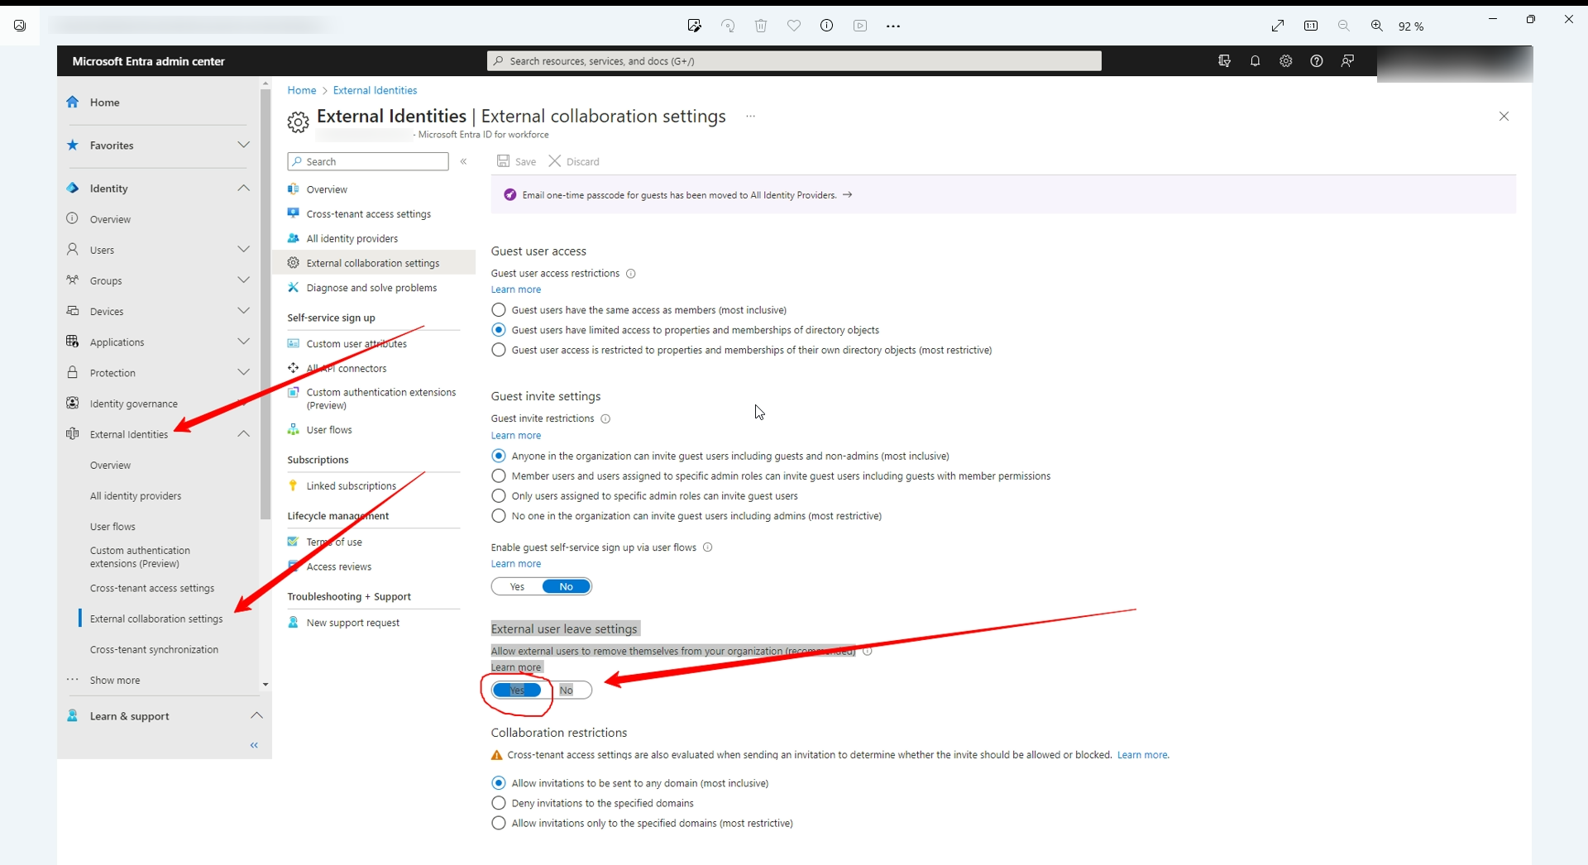Select Guest users same access as members
The width and height of the screenshot is (1588, 865).
pyautogui.click(x=499, y=310)
